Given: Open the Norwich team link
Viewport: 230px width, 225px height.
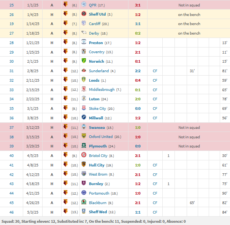Looking at the screenshot, I should [x=96, y=62].
